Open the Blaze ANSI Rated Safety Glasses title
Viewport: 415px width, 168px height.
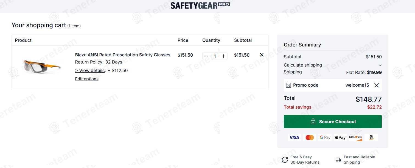coord(123,55)
